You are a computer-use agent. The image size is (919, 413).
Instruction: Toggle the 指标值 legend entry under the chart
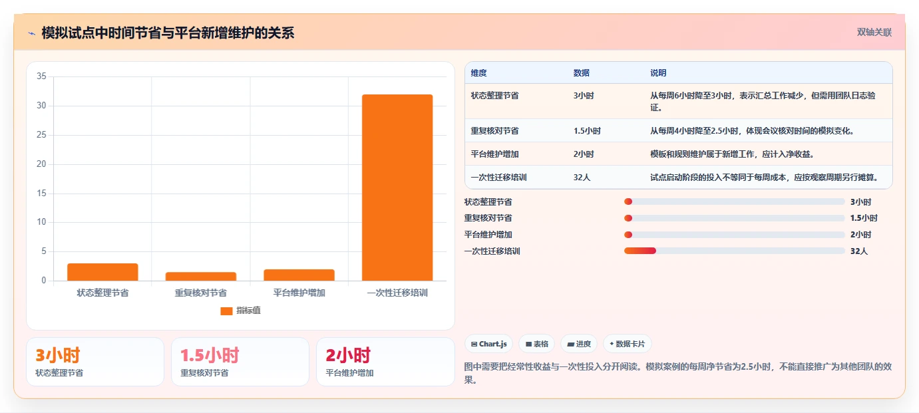click(x=240, y=311)
